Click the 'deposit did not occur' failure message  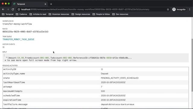pyautogui.click(x=117, y=104)
